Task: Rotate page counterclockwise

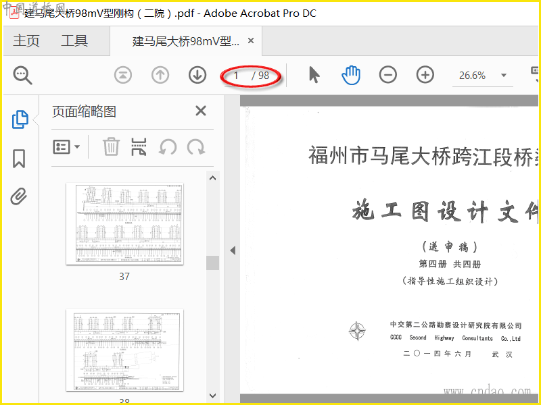Action: [168, 147]
